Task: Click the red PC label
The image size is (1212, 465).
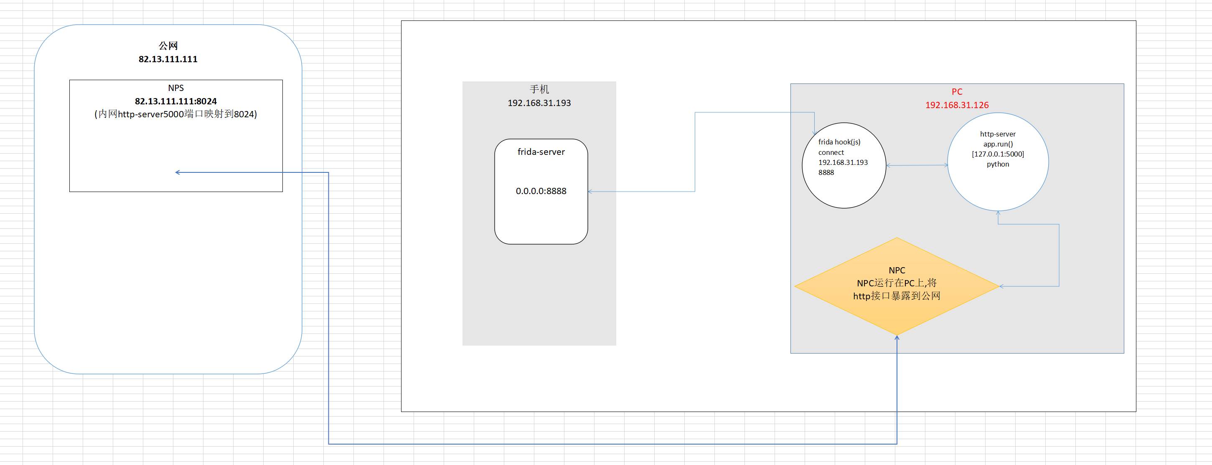Action: (x=957, y=92)
